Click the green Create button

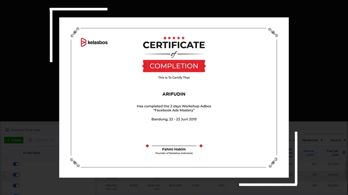coord(14,140)
